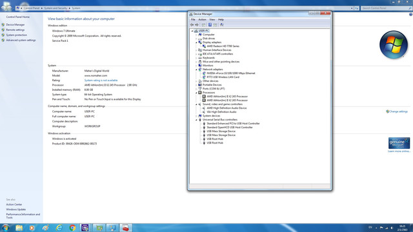Viewport: 413px width, 232px height.
Task: Click the Back arrow in Device Manager toolbar
Action: [192, 24]
